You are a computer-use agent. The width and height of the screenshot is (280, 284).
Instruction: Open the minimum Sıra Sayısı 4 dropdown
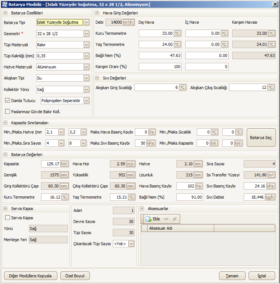[61, 143]
